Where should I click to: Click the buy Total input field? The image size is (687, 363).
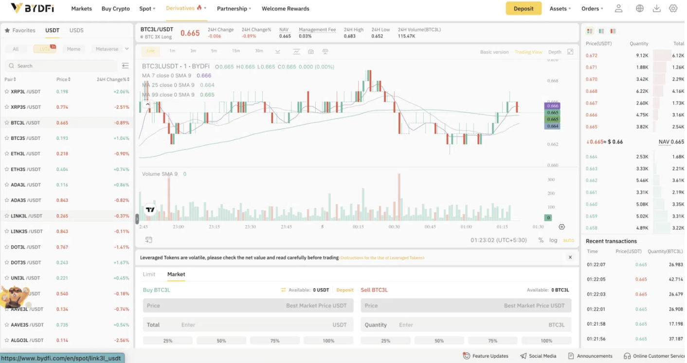tap(248, 325)
